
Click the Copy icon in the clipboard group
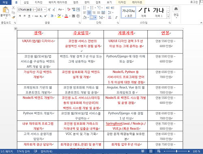13,13
